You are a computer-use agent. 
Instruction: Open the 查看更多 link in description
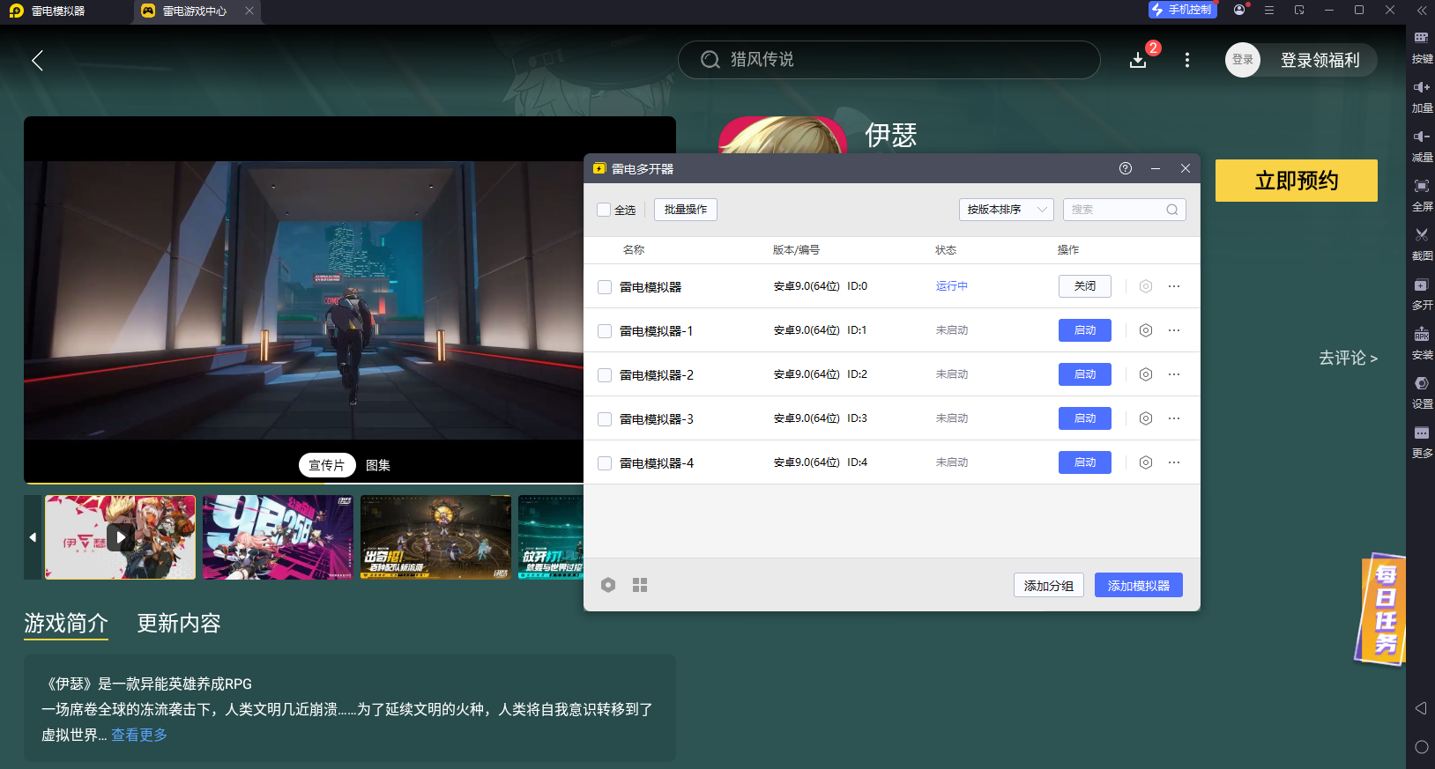[x=139, y=735]
